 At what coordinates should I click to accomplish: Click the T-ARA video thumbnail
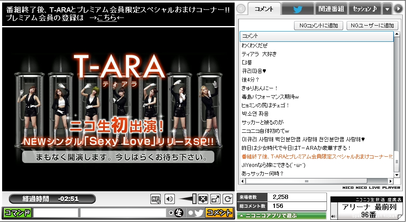click(118, 109)
